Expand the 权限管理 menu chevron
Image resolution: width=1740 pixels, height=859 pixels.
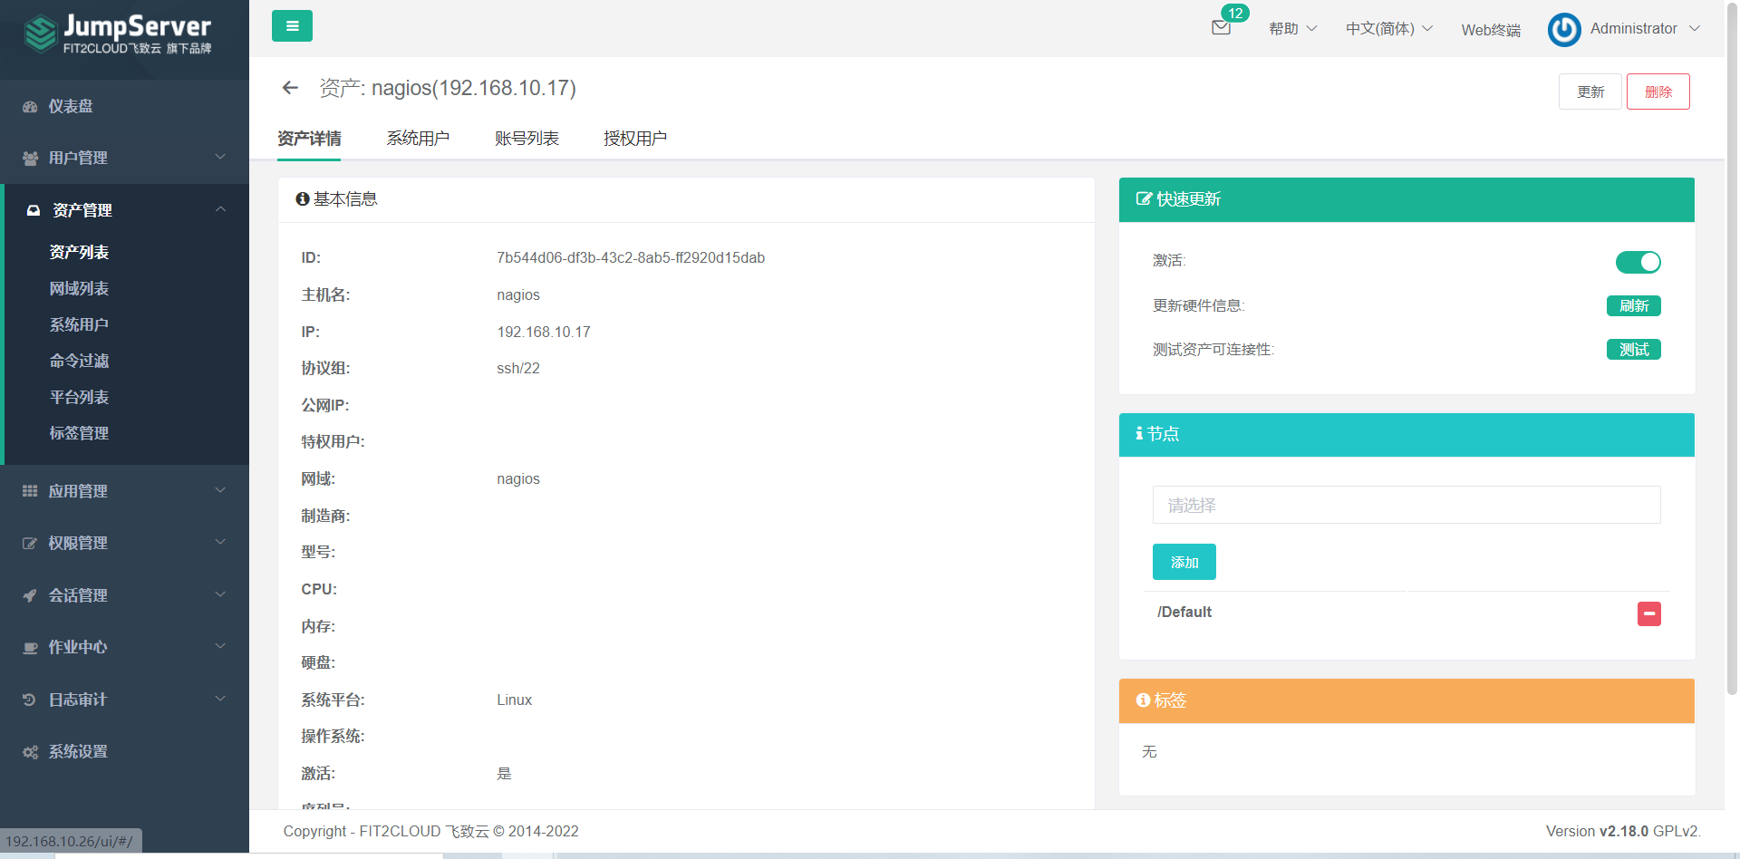[220, 542]
